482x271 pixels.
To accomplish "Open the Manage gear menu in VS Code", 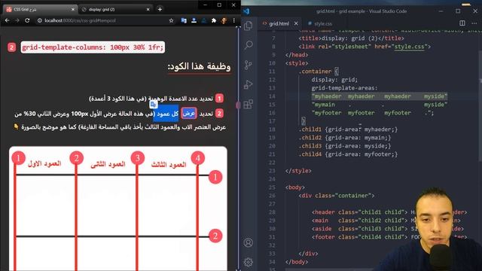I will pyautogui.click(x=248, y=262).
